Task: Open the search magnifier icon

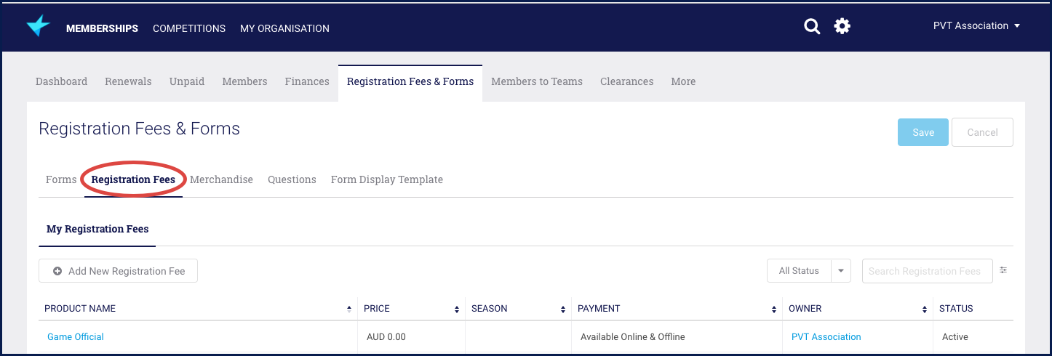Action: click(812, 27)
